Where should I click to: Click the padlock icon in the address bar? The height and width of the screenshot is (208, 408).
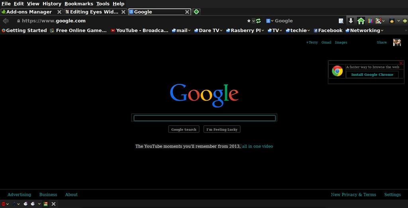(x=18, y=21)
